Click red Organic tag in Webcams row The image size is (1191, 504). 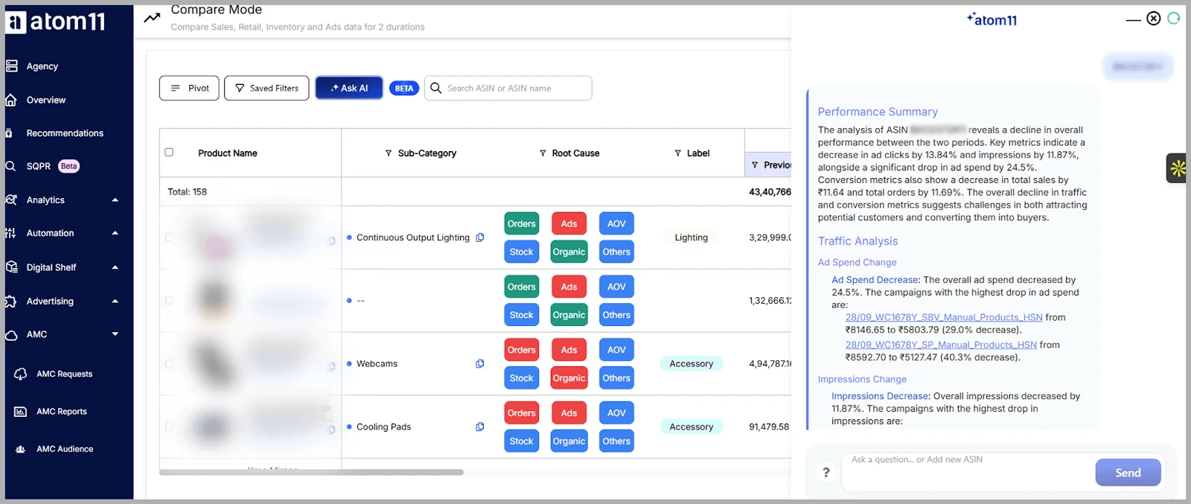tap(569, 378)
